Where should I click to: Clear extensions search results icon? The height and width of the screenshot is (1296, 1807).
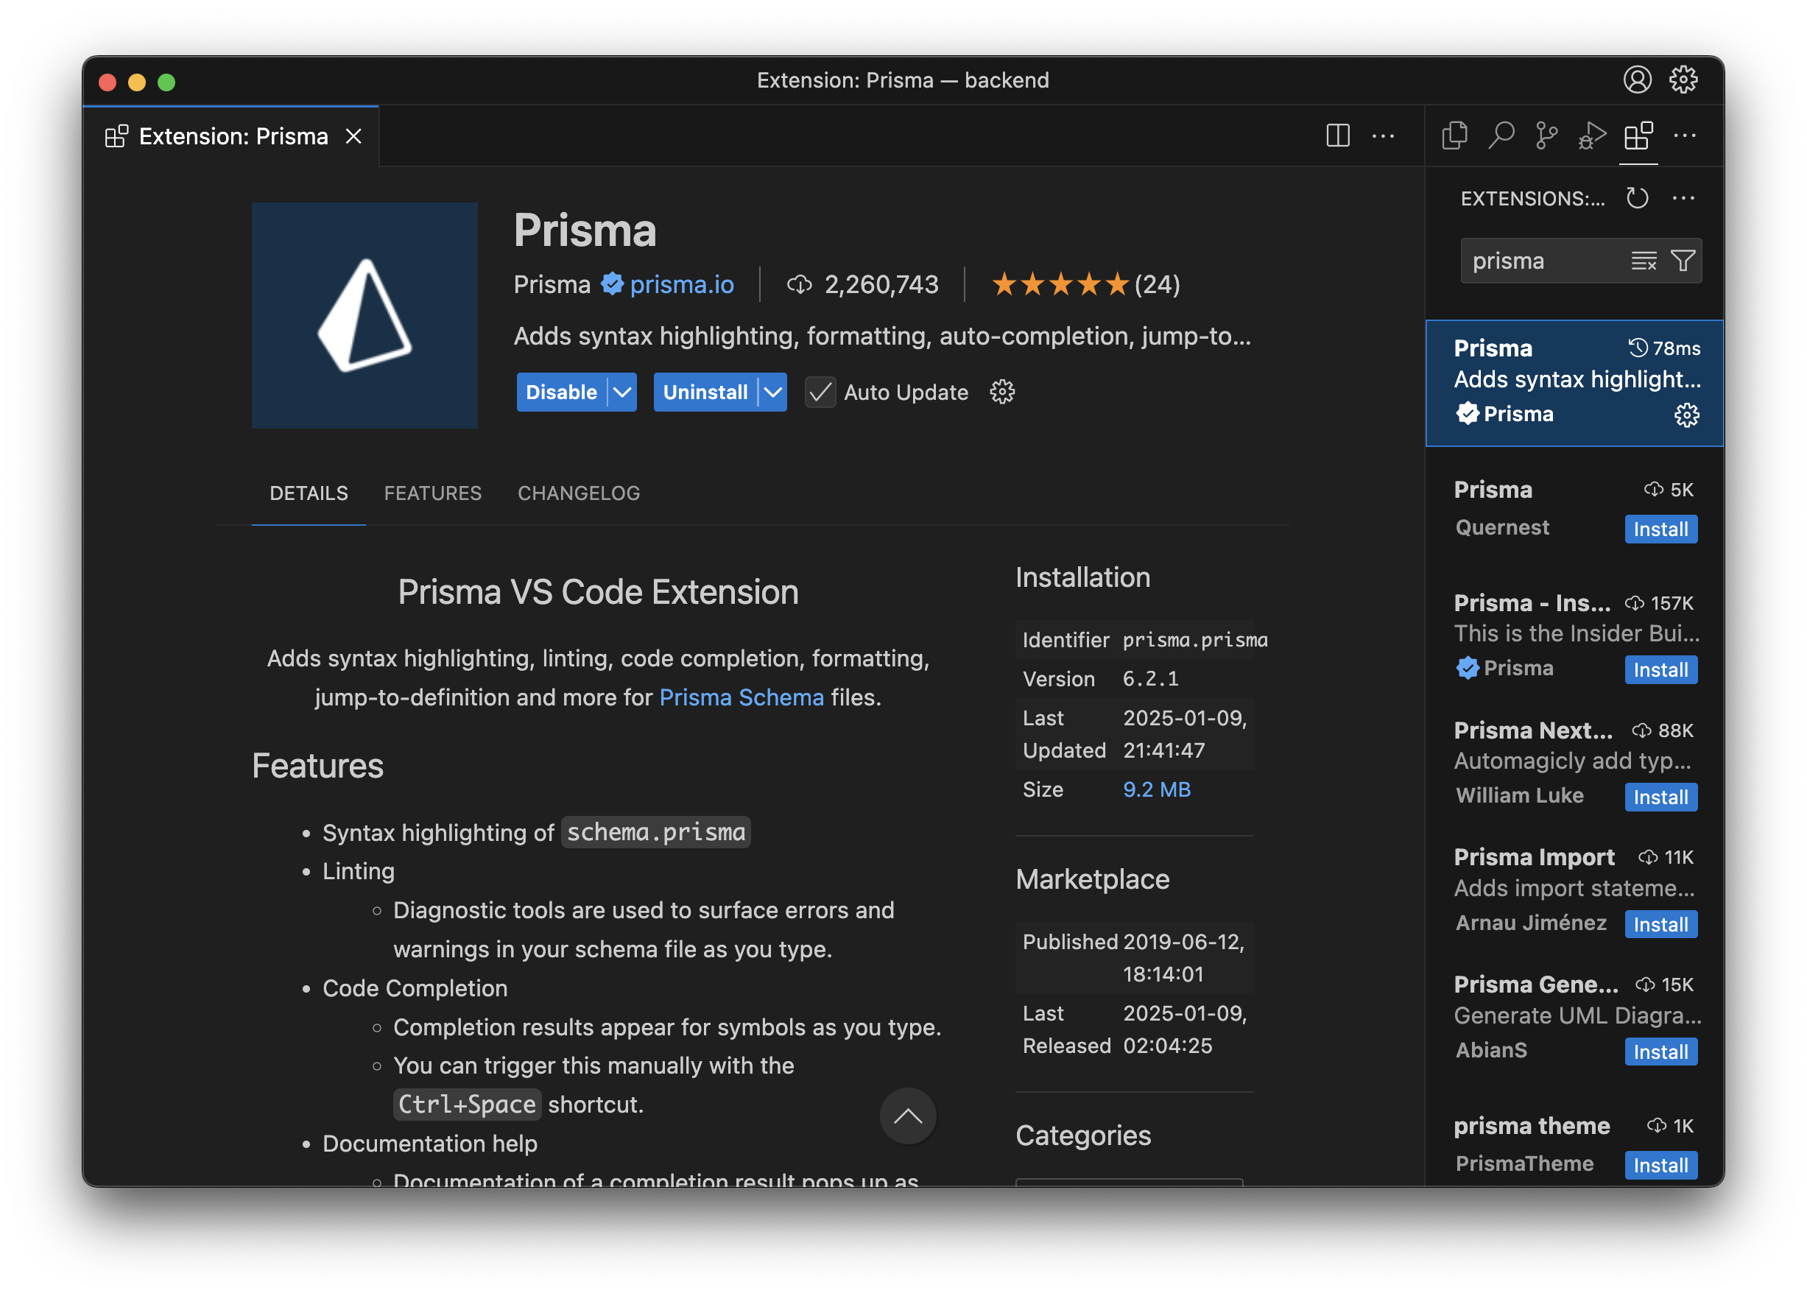1644,261
